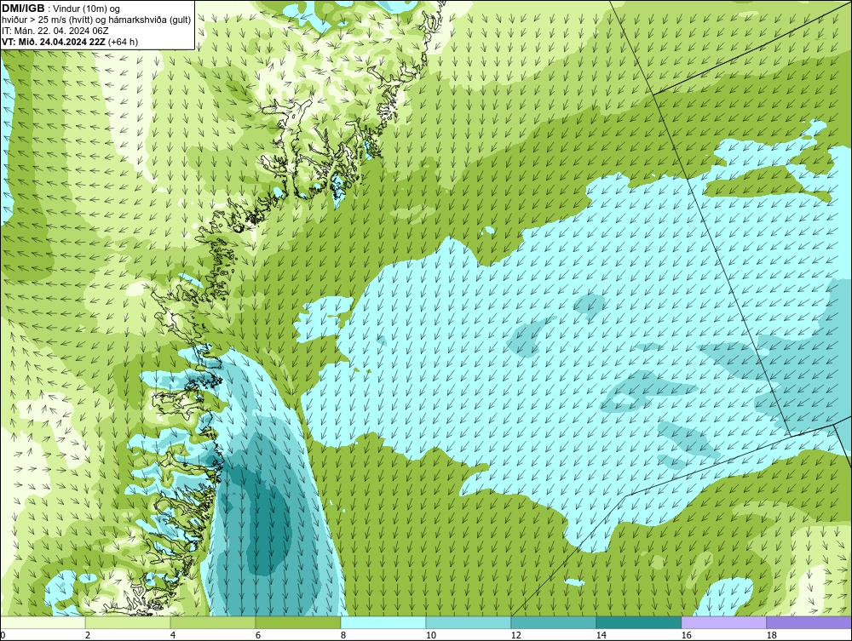Click the legend label '0'
Viewport: 852px width, 641px height.
pos(3,635)
